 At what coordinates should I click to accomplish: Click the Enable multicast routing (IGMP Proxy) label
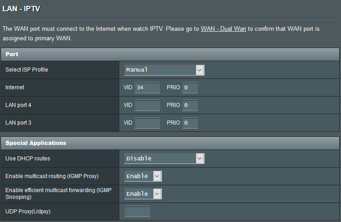point(52,176)
